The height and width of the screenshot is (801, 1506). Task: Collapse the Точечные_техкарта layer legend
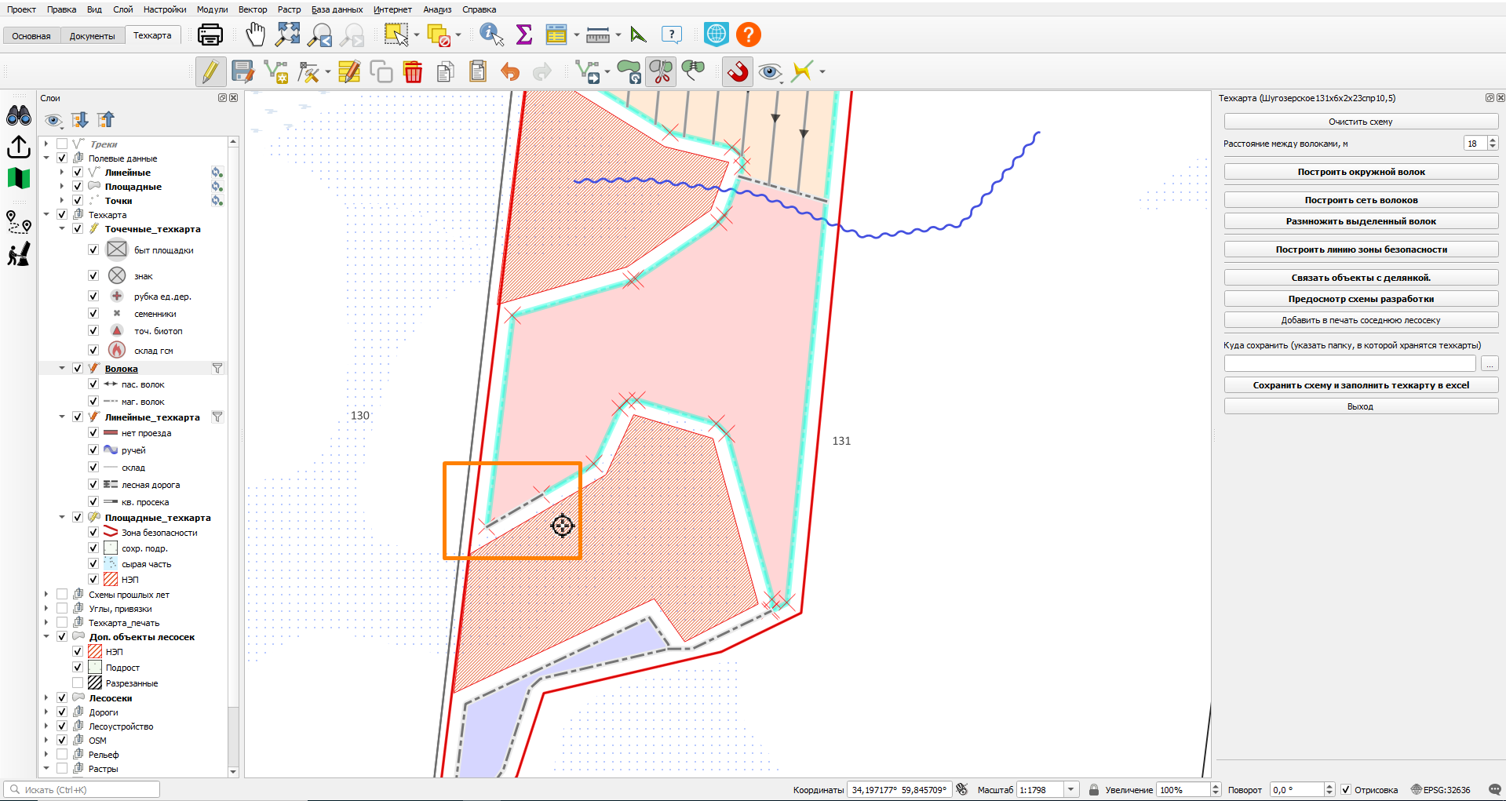pyautogui.click(x=62, y=229)
